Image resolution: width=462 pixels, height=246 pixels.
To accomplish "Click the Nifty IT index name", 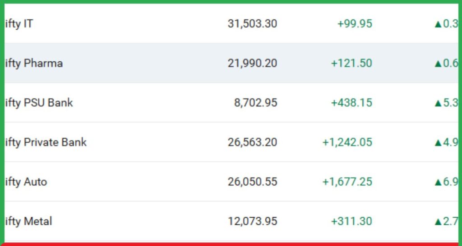I will (19, 23).
